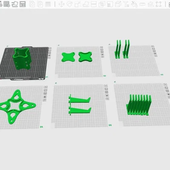Click the arrange icon beside plate 05

pos(106,89)
